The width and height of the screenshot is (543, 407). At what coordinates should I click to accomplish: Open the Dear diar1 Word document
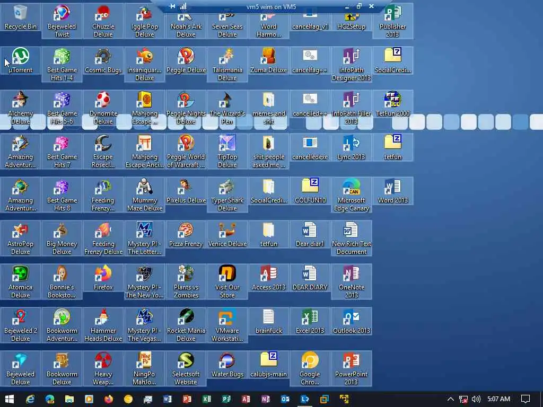310,234
